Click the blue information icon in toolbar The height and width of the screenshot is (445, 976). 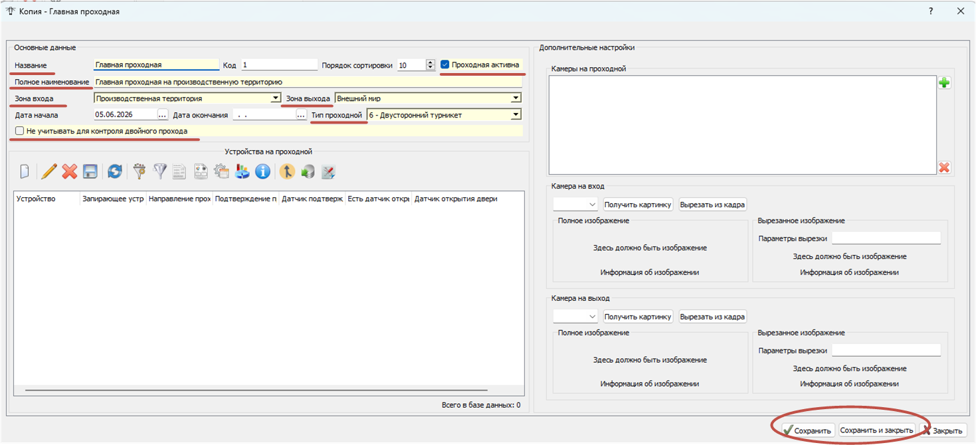(262, 171)
